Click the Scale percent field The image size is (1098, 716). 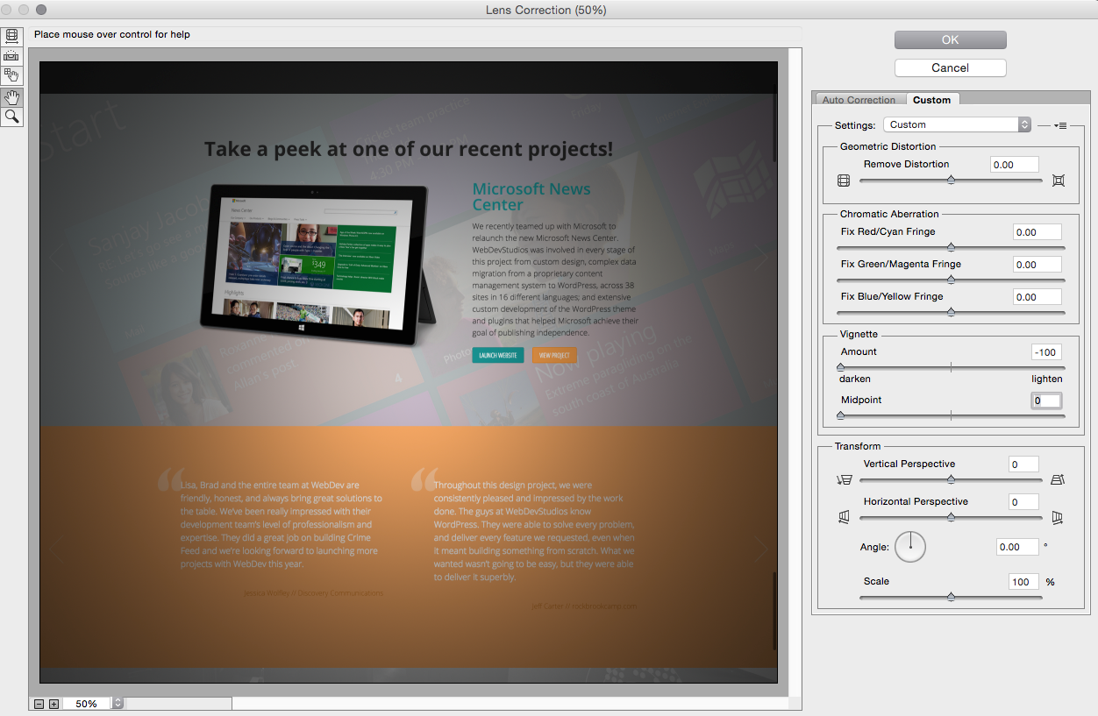1023,582
